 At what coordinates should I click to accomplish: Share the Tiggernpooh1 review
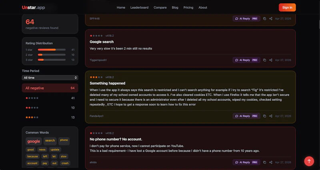click(x=271, y=60)
